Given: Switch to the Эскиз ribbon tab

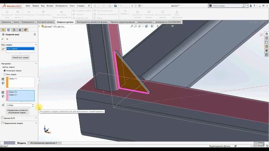Looking at the screenshot, I should 16,22.
